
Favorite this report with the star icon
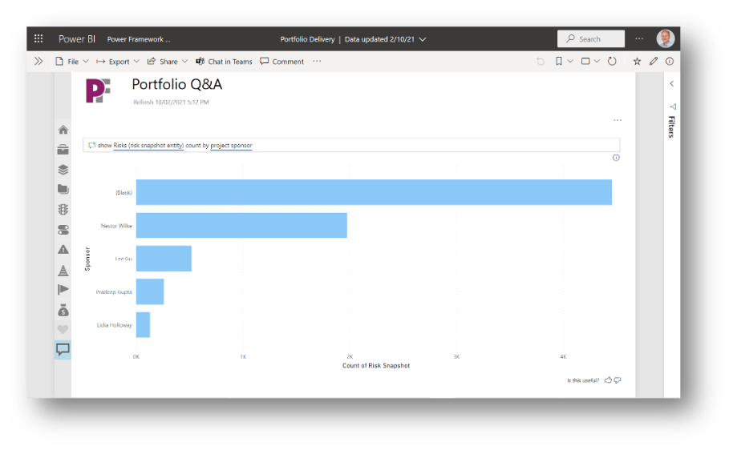point(637,61)
